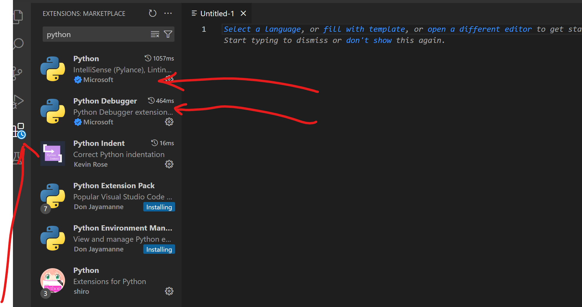Manage shiro's Python extension via gear
The image size is (582, 307).
[x=169, y=291]
